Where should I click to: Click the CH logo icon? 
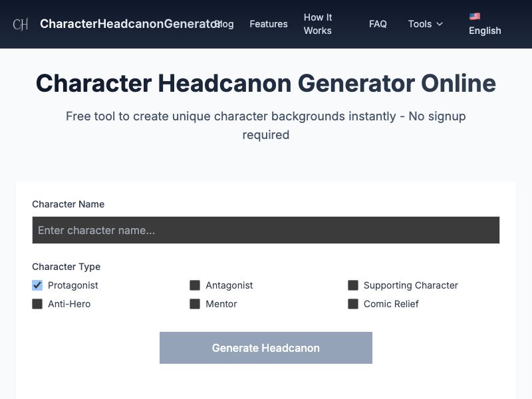pyautogui.click(x=21, y=24)
